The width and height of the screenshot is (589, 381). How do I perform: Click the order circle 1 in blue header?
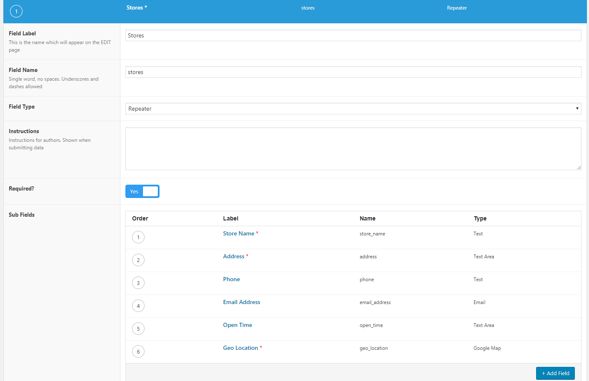pyautogui.click(x=16, y=11)
